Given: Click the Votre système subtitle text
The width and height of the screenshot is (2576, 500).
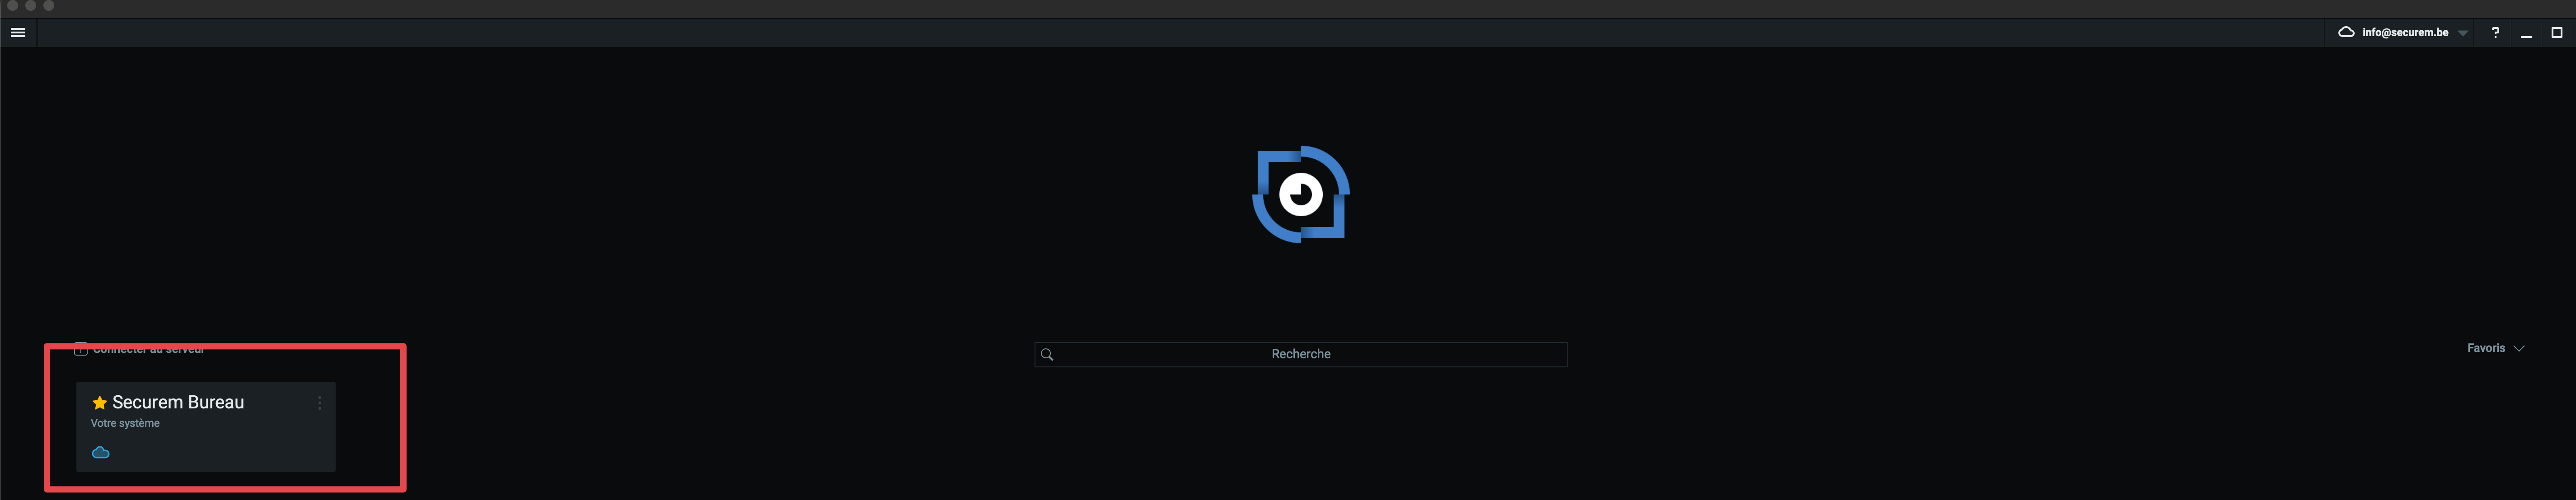Looking at the screenshot, I should tap(125, 423).
